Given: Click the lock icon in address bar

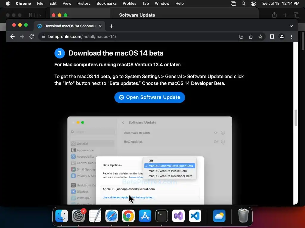Looking at the screenshot, I should [43, 37].
